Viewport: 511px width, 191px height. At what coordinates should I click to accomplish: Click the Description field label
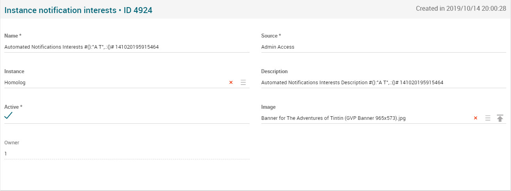pos(274,72)
